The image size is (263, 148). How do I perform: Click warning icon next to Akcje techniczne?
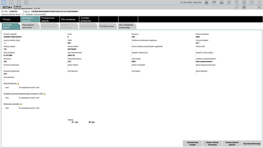[18, 84]
